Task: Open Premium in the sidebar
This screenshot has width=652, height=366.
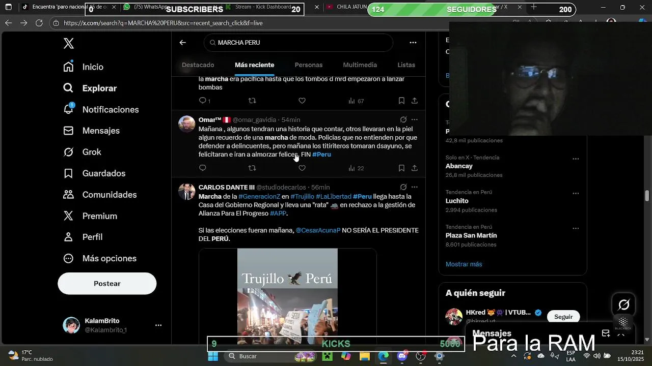Action: point(90,216)
